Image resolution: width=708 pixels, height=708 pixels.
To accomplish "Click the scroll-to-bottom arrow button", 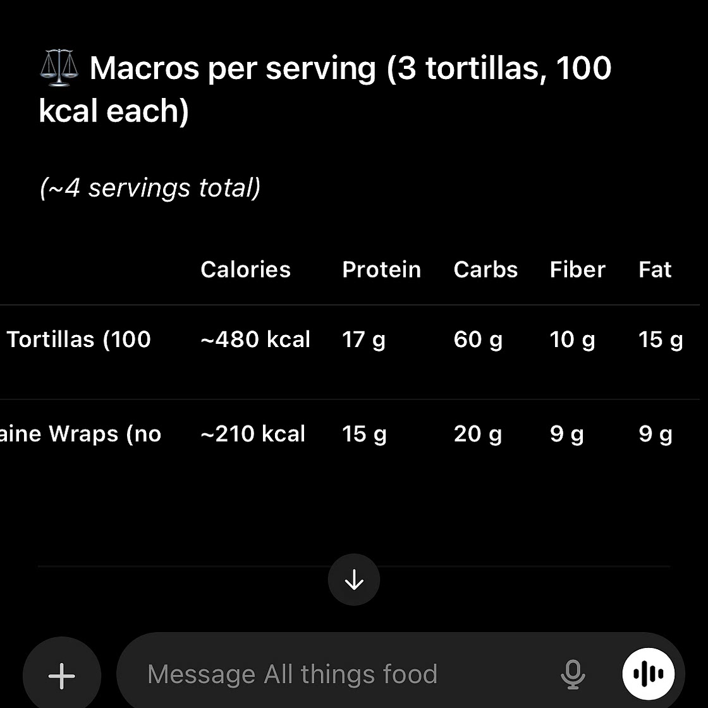I will 354,580.
